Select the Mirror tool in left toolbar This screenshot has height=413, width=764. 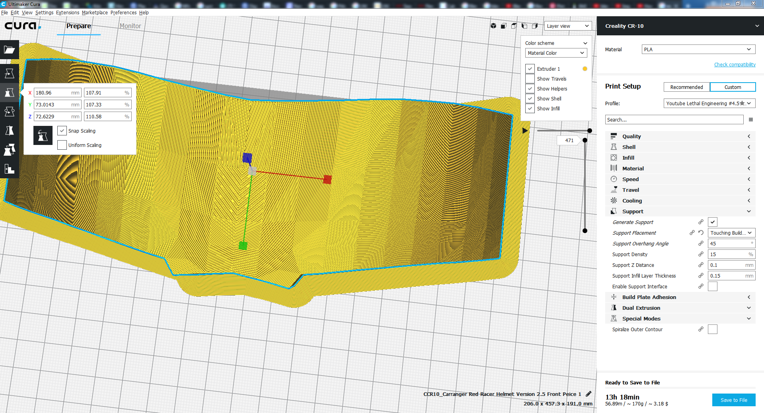tap(10, 131)
